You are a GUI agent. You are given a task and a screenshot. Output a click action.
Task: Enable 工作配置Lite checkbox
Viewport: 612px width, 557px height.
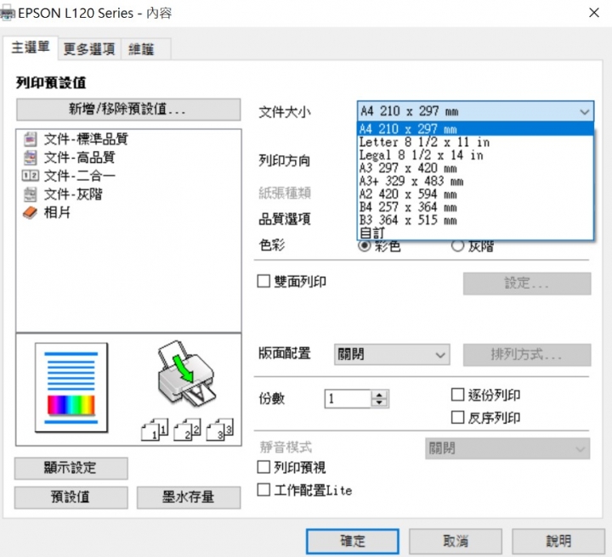[x=263, y=490]
